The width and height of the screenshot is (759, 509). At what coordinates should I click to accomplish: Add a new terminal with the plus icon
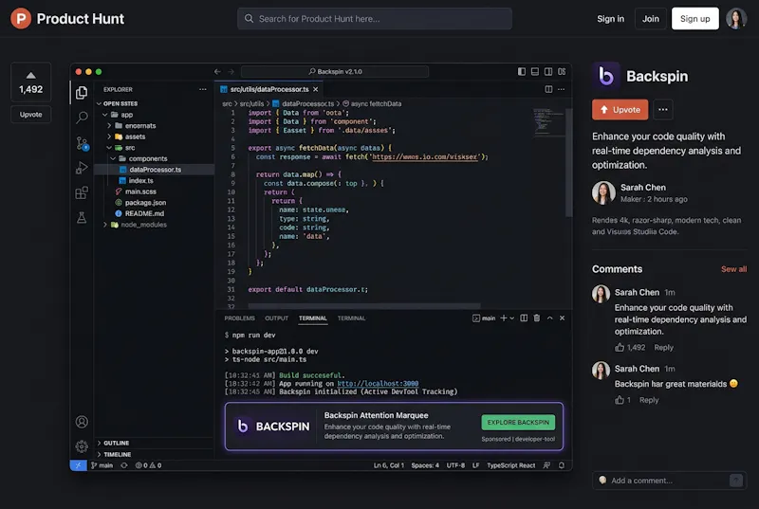click(x=504, y=318)
